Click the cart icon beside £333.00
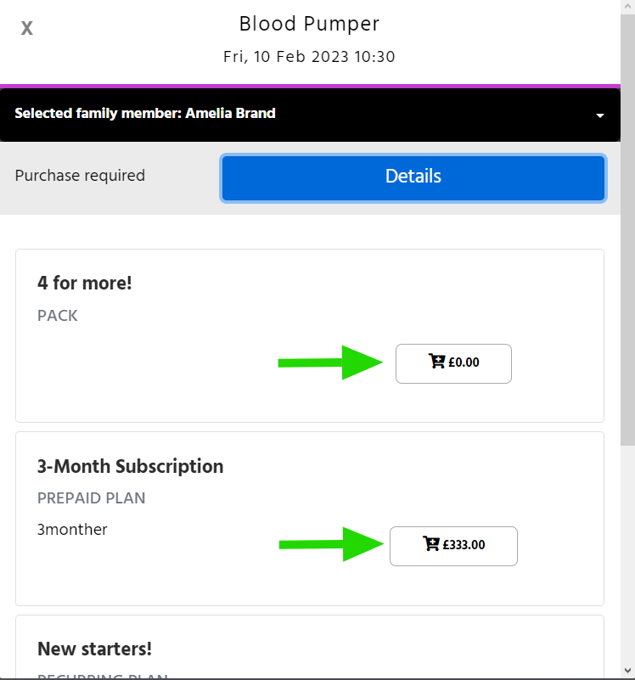 [x=431, y=544]
